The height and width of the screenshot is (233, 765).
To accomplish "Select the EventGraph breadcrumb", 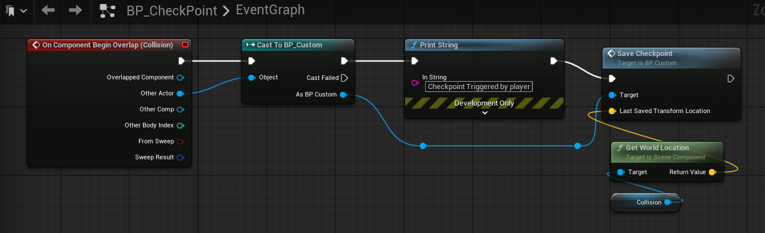I will pyautogui.click(x=270, y=10).
